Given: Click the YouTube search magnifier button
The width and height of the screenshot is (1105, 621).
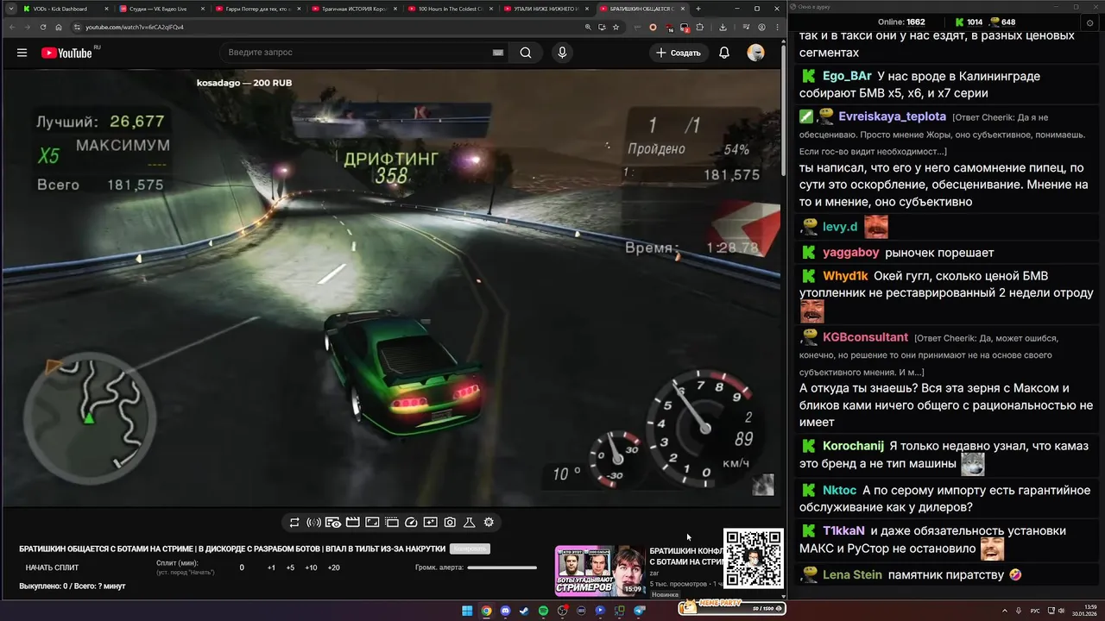Looking at the screenshot, I should pos(526,53).
